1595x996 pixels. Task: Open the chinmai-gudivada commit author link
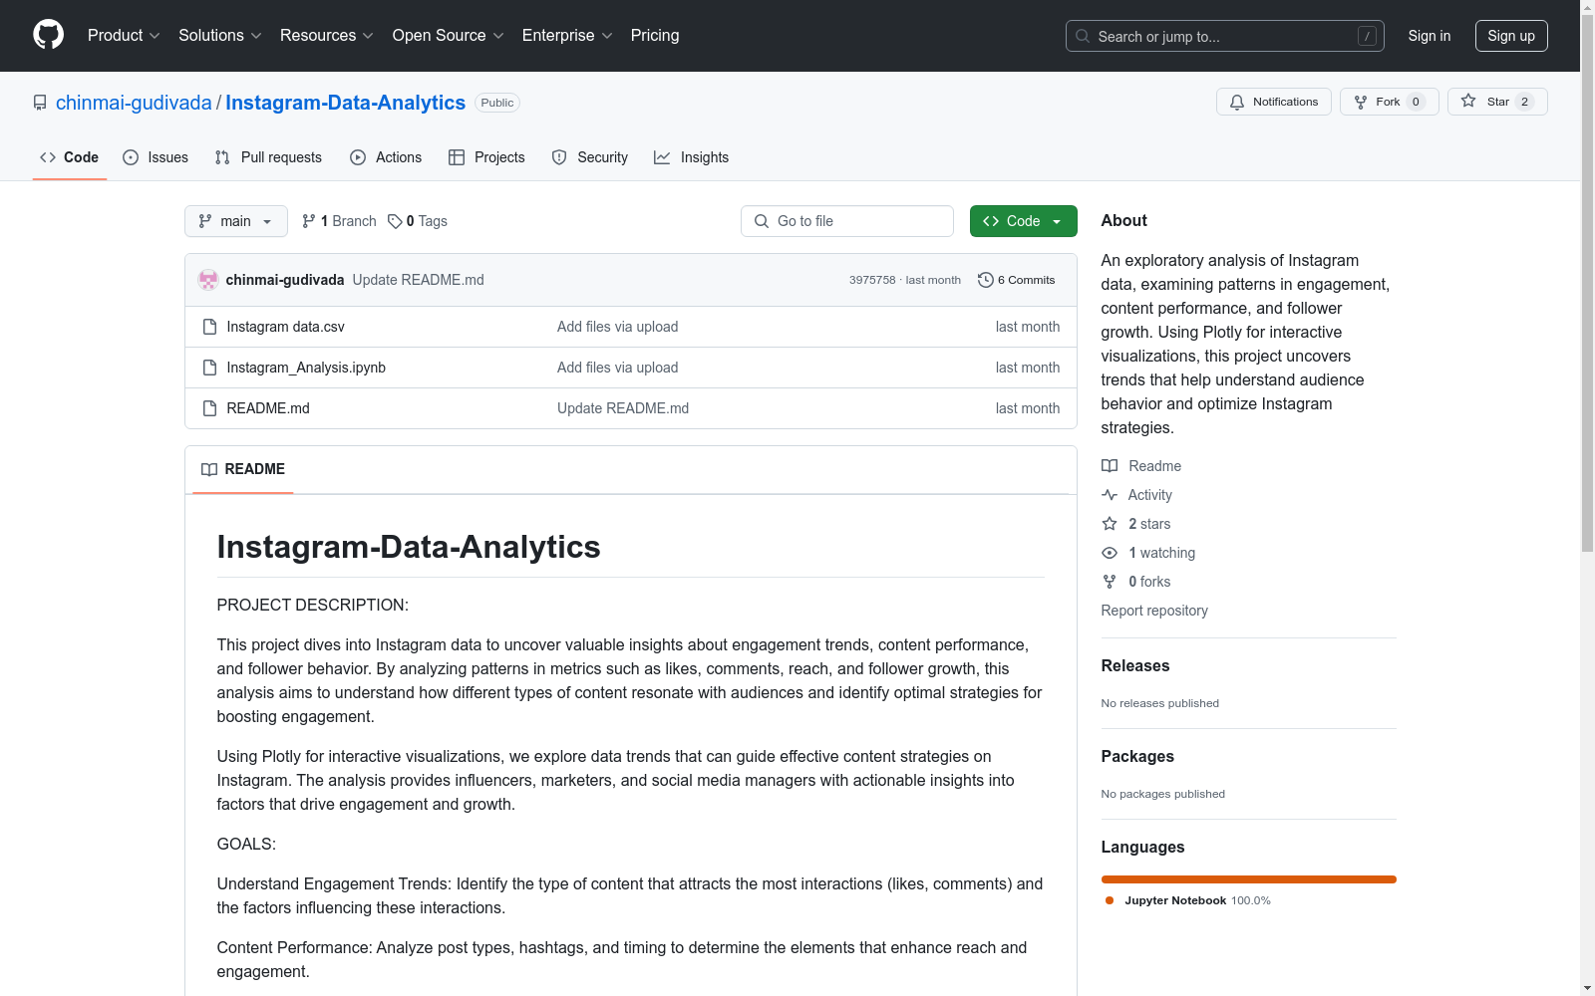285,280
